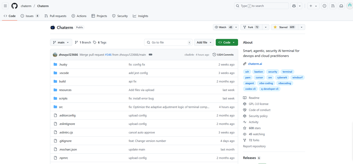
Task: Expand commit message ellipsis icon
Action: coord(150,54)
